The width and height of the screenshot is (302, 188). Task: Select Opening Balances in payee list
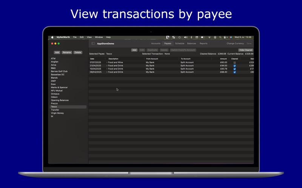coord(60,100)
